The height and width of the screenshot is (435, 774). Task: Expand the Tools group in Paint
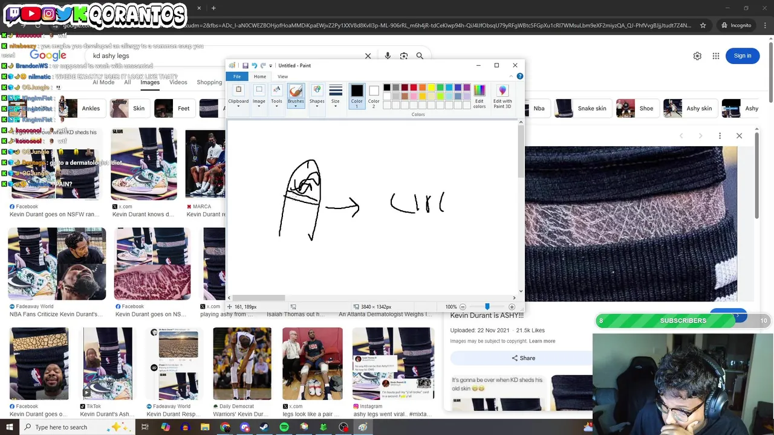(x=276, y=96)
